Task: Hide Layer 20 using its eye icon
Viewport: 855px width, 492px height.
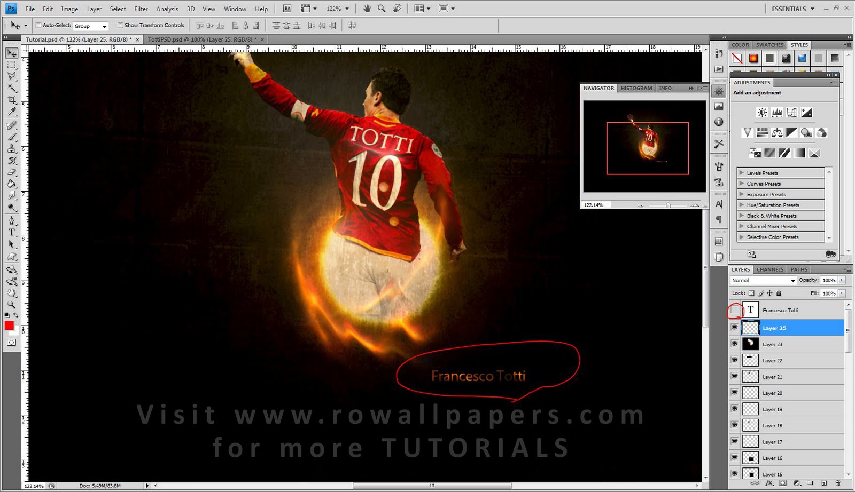Action: pyautogui.click(x=735, y=393)
